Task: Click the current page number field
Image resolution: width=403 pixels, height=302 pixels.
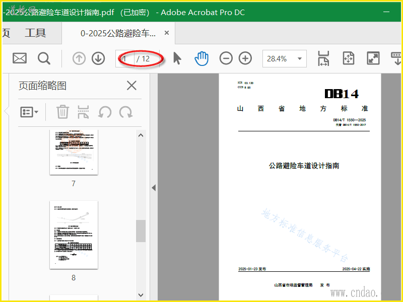Action: (x=125, y=59)
